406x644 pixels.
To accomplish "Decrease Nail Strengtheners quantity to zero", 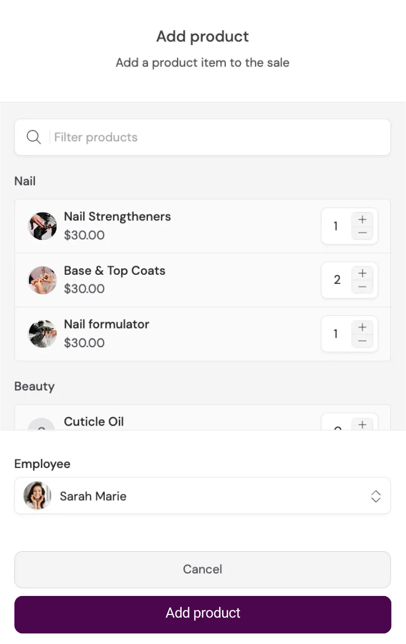I will click(x=362, y=234).
